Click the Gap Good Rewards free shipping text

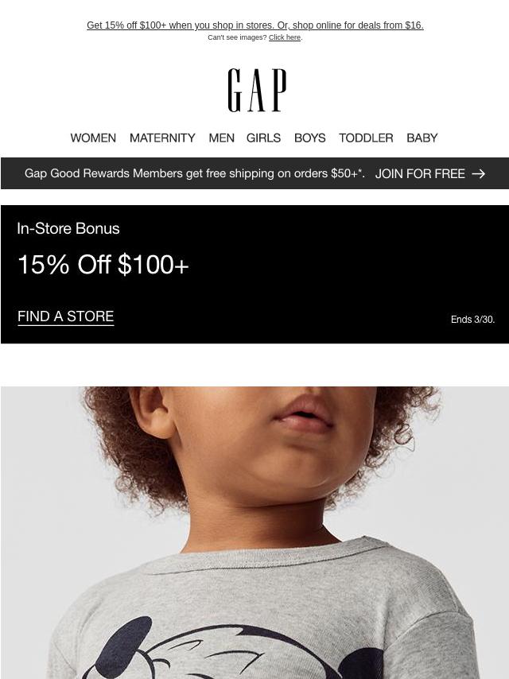point(195,173)
